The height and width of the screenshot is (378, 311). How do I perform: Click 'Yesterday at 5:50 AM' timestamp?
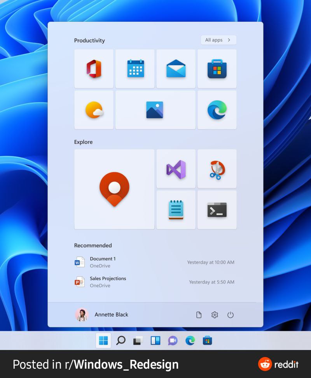click(x=212, y=282)
